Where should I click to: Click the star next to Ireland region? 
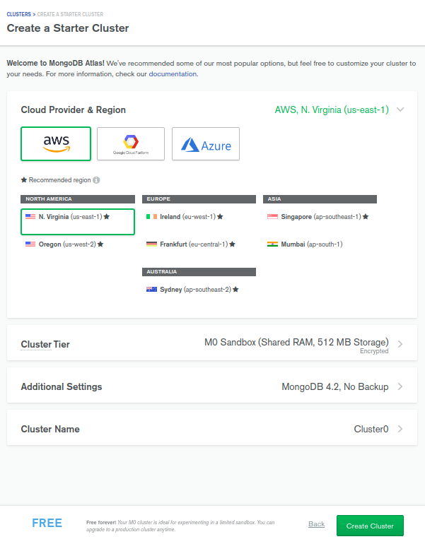tap(220, 216)
